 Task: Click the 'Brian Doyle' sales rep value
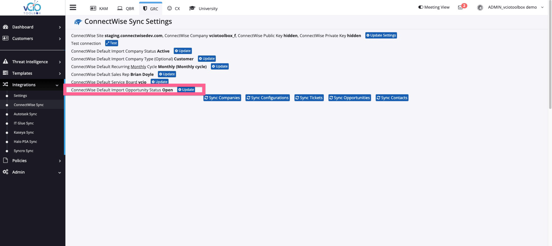tap(142, 74)
